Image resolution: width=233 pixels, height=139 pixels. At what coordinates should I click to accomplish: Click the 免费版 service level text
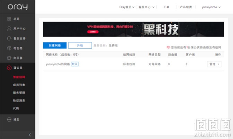[x=113, y=46]
